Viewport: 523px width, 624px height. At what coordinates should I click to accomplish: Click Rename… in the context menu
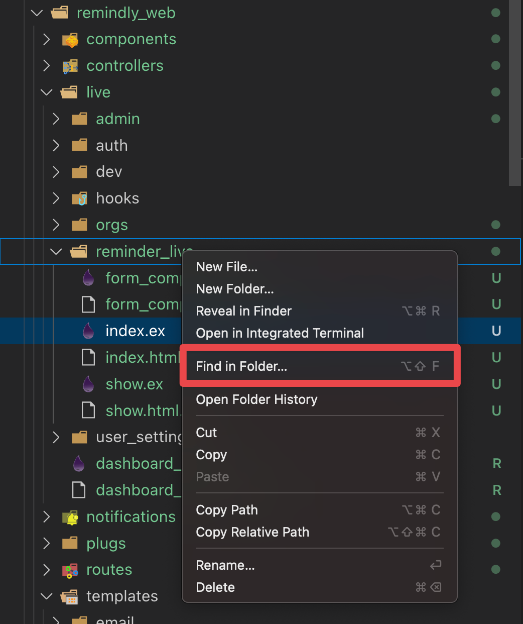pos(225,565)
